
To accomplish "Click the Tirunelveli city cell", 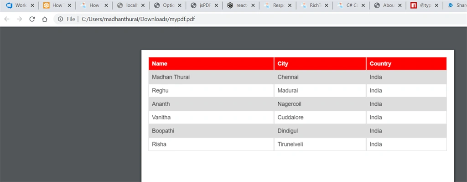I will coord(320,144).
